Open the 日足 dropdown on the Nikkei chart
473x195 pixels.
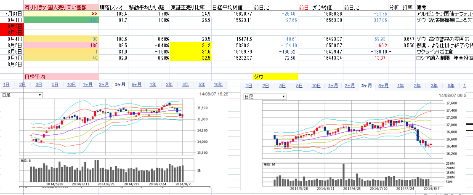22,95
